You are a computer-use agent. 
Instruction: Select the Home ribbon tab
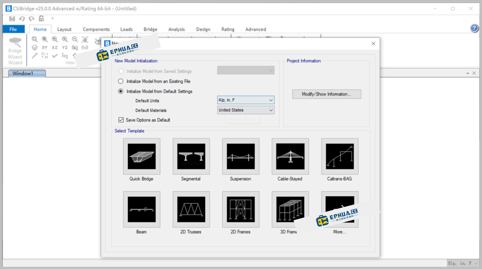pyautogui.click(x=40, y=29)
